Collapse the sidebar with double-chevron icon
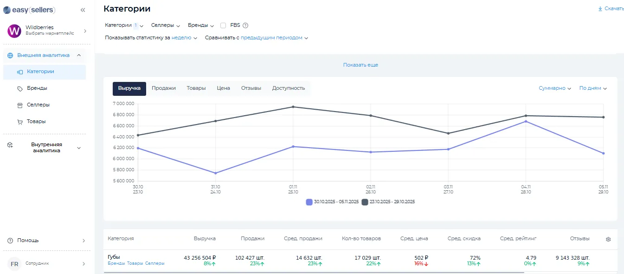The height and width of the screenshot is (274, 624). tap(83, 10)
